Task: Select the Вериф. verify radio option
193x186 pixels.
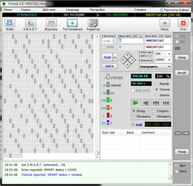Action: [x=156, y=84]
